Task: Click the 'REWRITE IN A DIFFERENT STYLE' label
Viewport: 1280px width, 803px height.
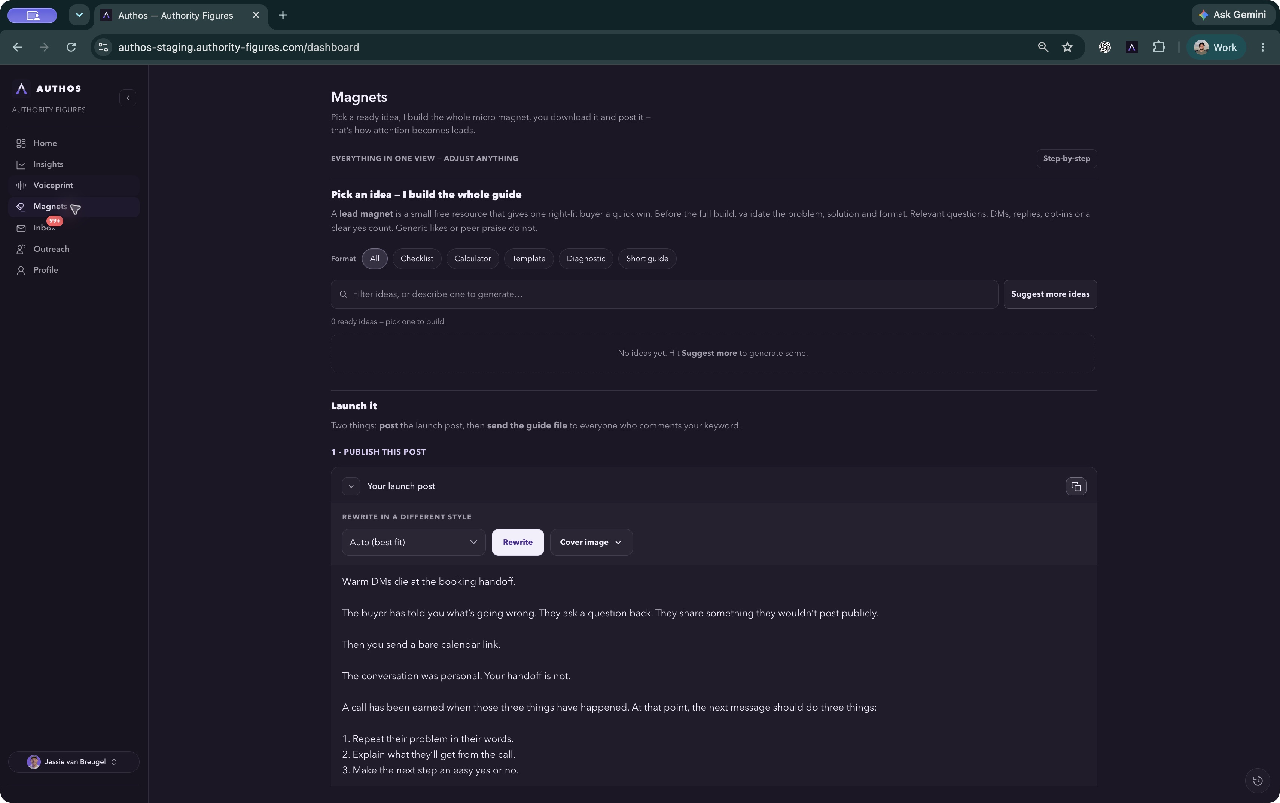Action: [x=407, y=517]
